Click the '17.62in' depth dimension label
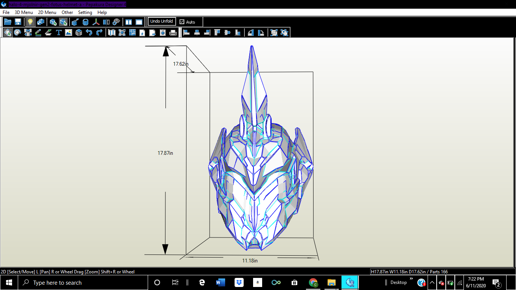Image resolution: width=516 pixels, height=290 pixels. (x=181, y=64)
